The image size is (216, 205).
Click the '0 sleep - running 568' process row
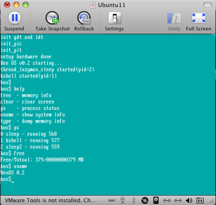click(29, 134)
